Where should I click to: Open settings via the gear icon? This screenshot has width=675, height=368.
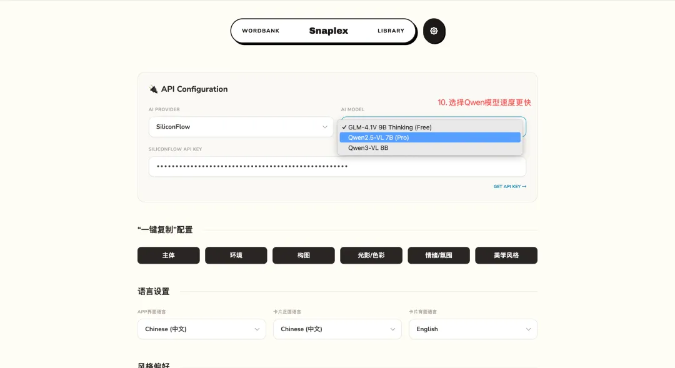(x=434, y=31)
